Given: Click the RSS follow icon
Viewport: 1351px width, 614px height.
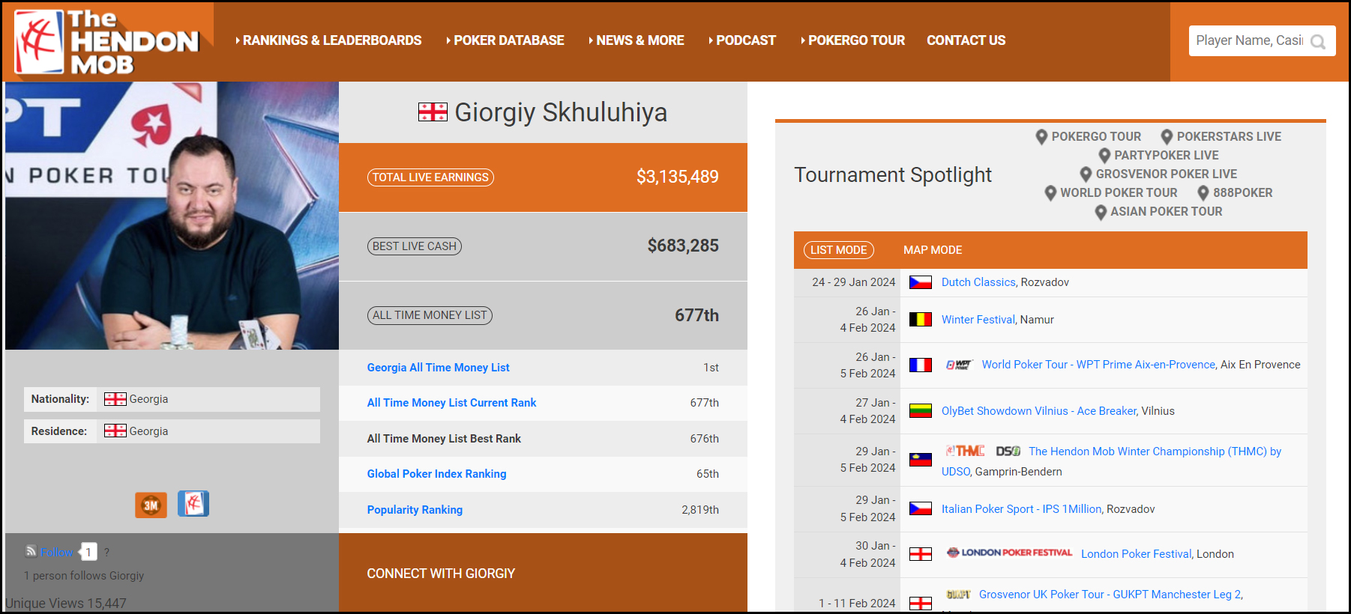Looking at the screenshot, I should click(31, 551).
